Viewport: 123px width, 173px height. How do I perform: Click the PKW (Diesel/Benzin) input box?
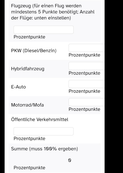click(x=86, y=48)
